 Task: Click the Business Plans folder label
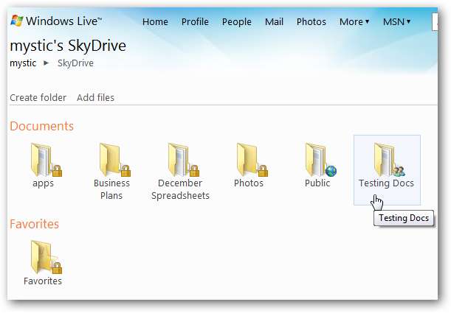111,189
